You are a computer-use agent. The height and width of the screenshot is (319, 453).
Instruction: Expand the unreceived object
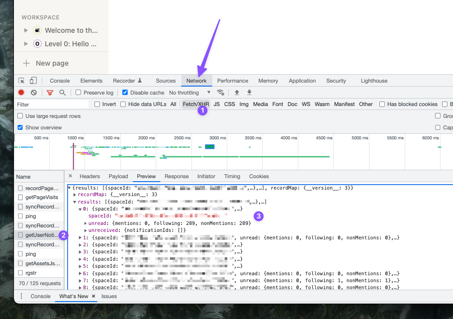coord(86,230)
